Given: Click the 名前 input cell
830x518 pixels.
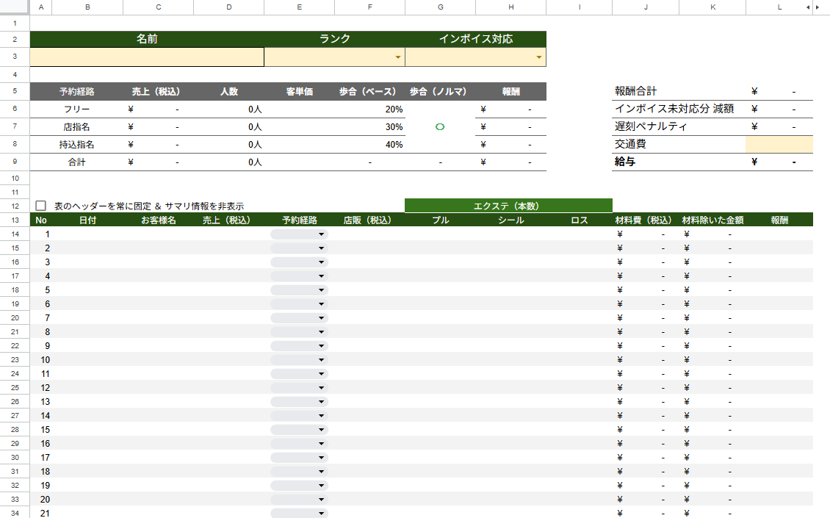Looking at the screenshot, I should [147, 57].
